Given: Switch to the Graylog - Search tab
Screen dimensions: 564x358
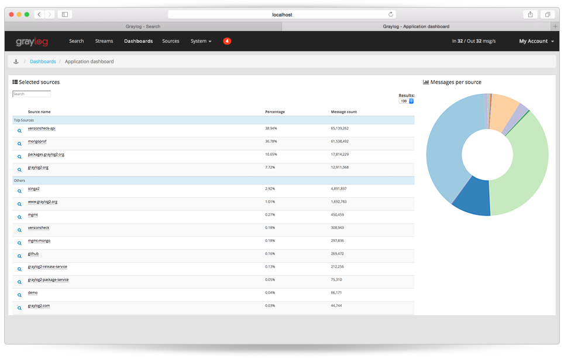Looking at the screenshot, I should [x=143, y=26].
